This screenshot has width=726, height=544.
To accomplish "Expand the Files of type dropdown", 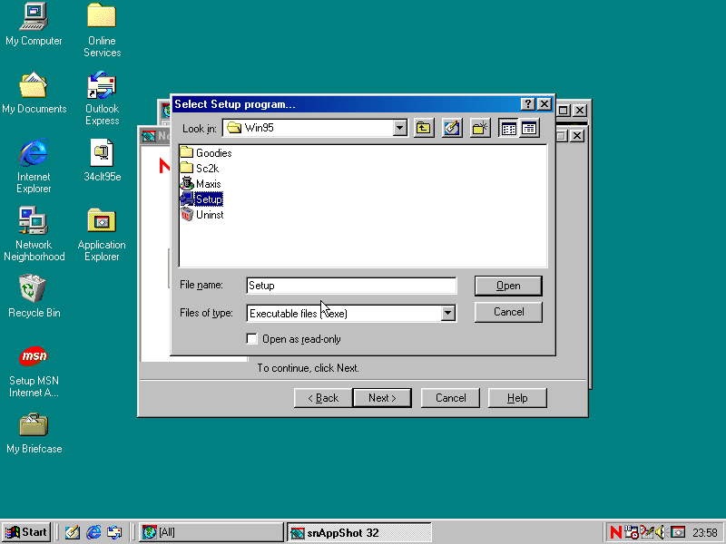I will pyautogui.click(x=447, y=313).
